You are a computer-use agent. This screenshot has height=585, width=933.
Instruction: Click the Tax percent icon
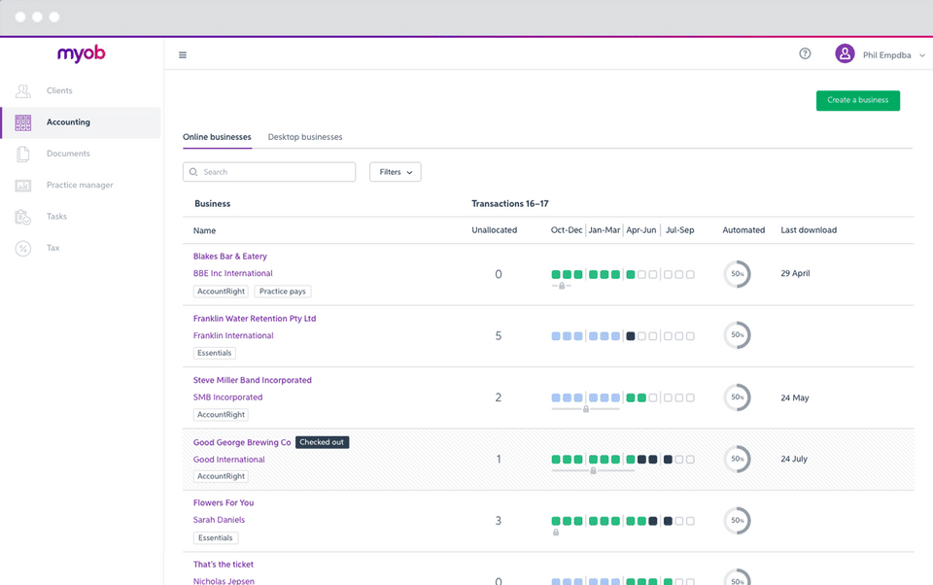(x=23, y=249)
